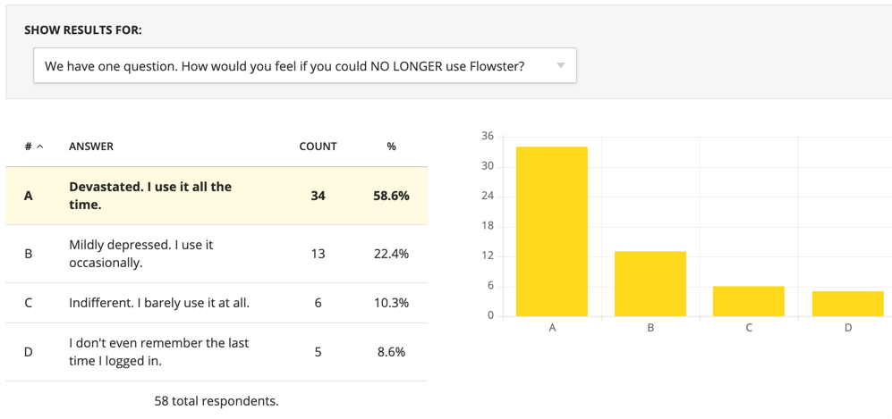Click the B label on chart axis

click(x=650, y=328)
